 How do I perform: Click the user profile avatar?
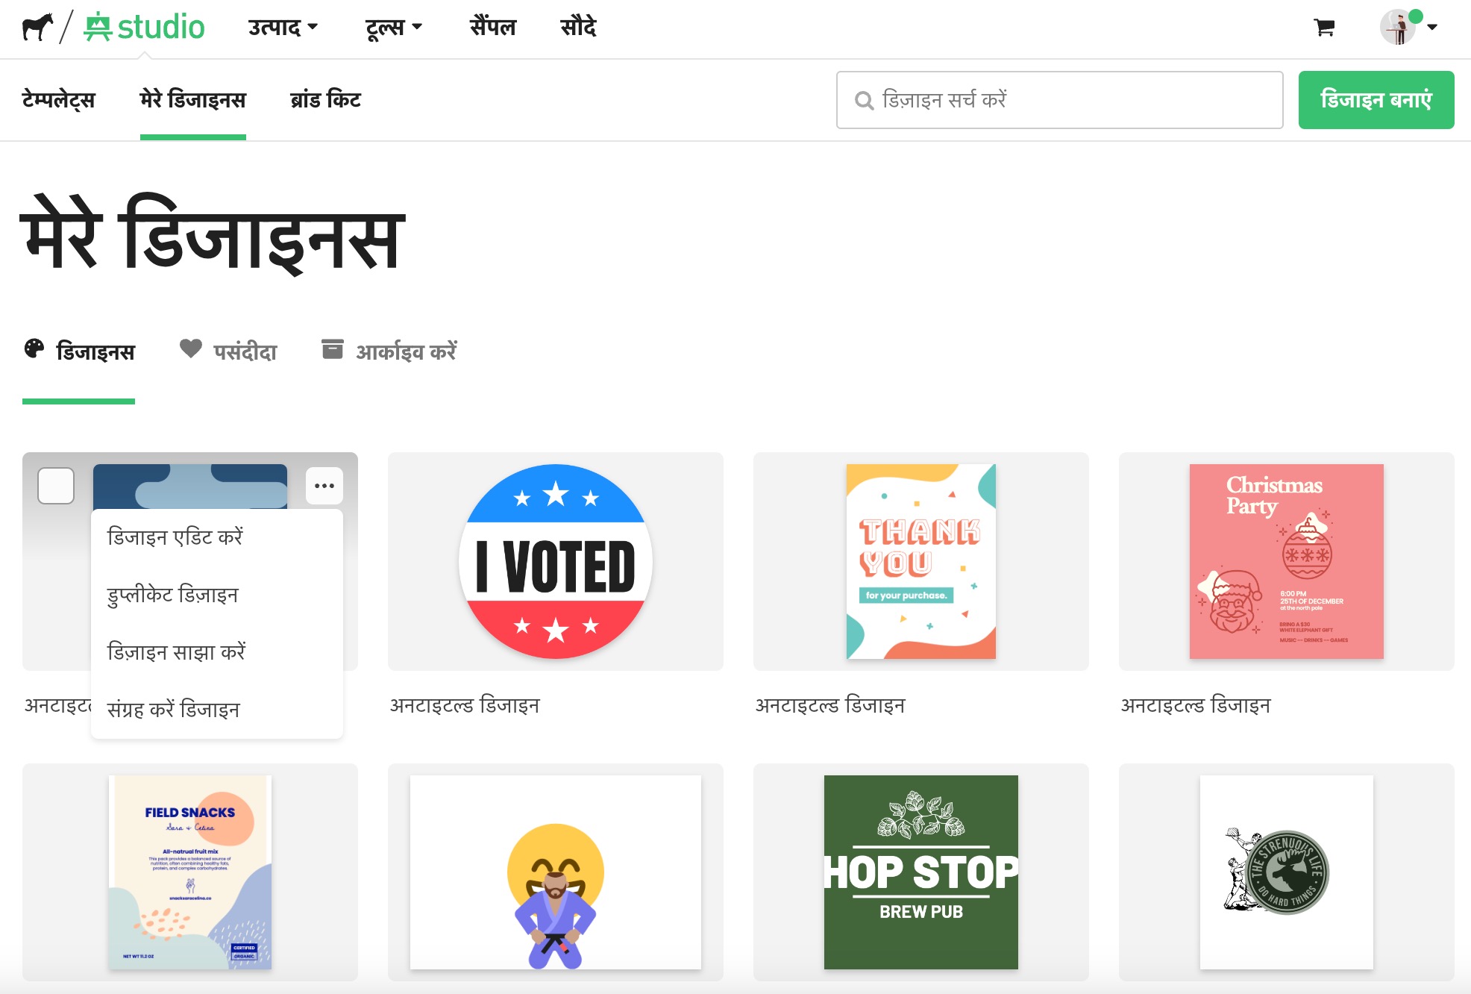[x=1398, y=28]
